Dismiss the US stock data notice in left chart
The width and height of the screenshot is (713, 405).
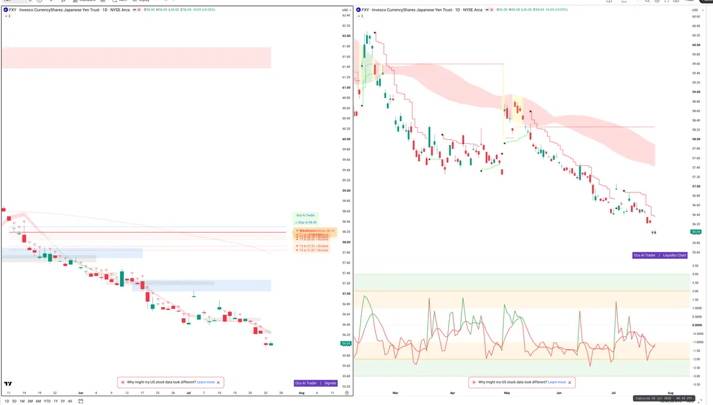click(x=218, y=382)
